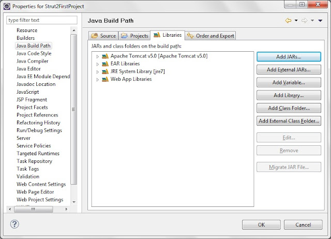
Task: Expand the Apache Tomcat v5.0 node
Action: (97, 56)
